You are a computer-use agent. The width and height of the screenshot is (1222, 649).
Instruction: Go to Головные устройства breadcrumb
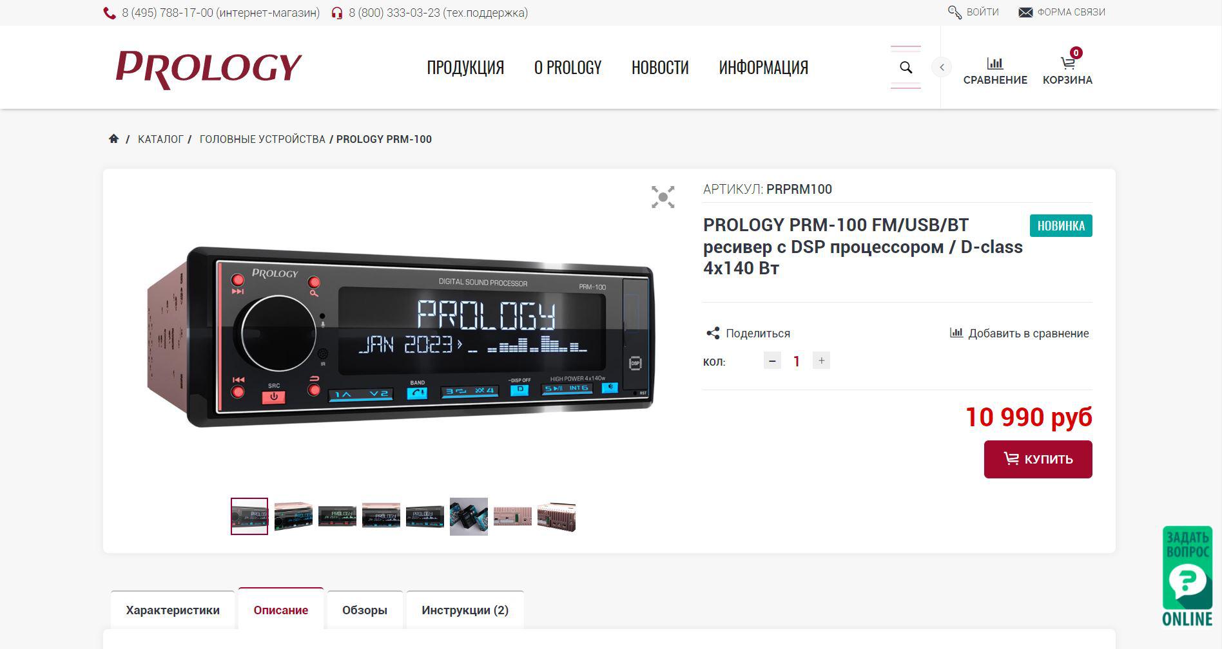click(262, 139)
